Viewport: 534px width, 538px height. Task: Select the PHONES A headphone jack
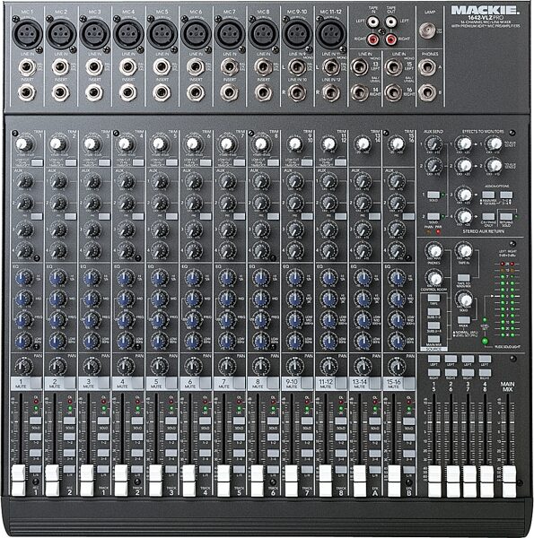(x=427, y=67)
